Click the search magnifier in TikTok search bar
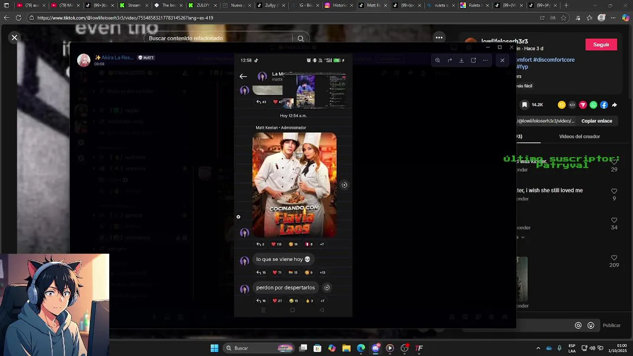The height and width of the screenshot is (356, 633). tap(300, 39)
